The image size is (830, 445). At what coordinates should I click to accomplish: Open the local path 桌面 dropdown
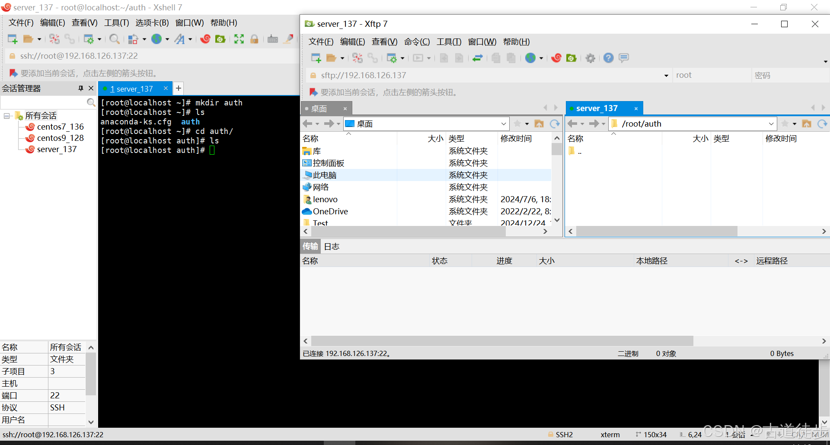[504, 124]
